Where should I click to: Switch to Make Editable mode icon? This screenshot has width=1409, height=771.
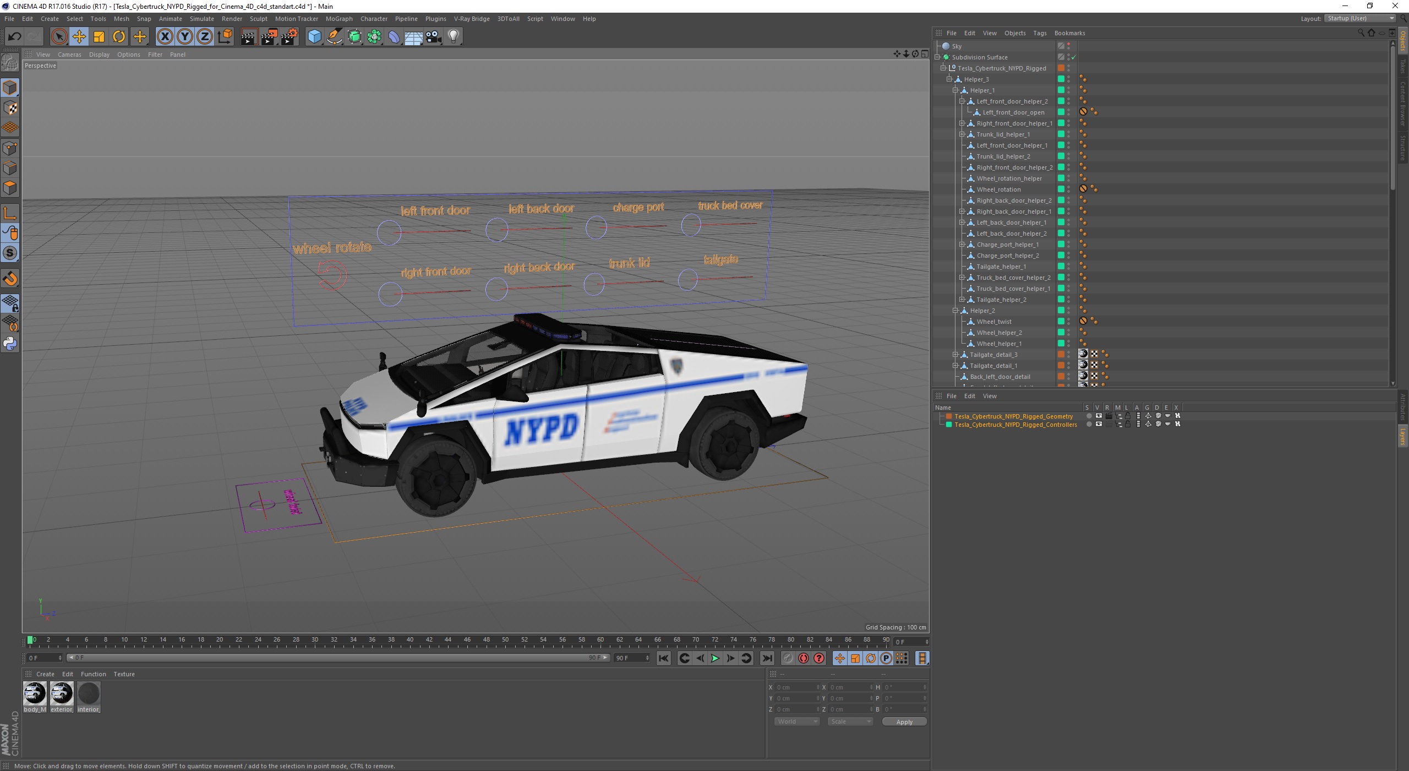pos(10,62)
